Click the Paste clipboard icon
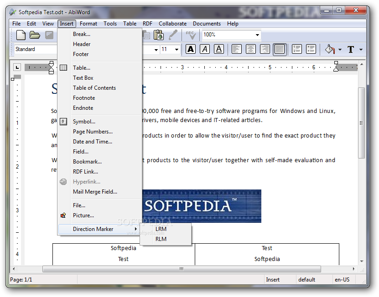This screenshot has height=297, width=379. click(x=159, y=35)
